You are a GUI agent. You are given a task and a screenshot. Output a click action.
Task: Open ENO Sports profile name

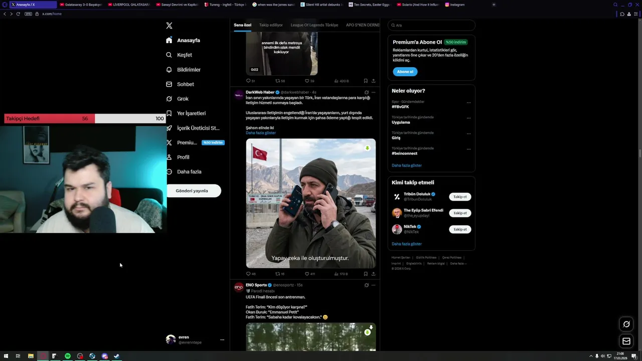click(x=256, y=285)
